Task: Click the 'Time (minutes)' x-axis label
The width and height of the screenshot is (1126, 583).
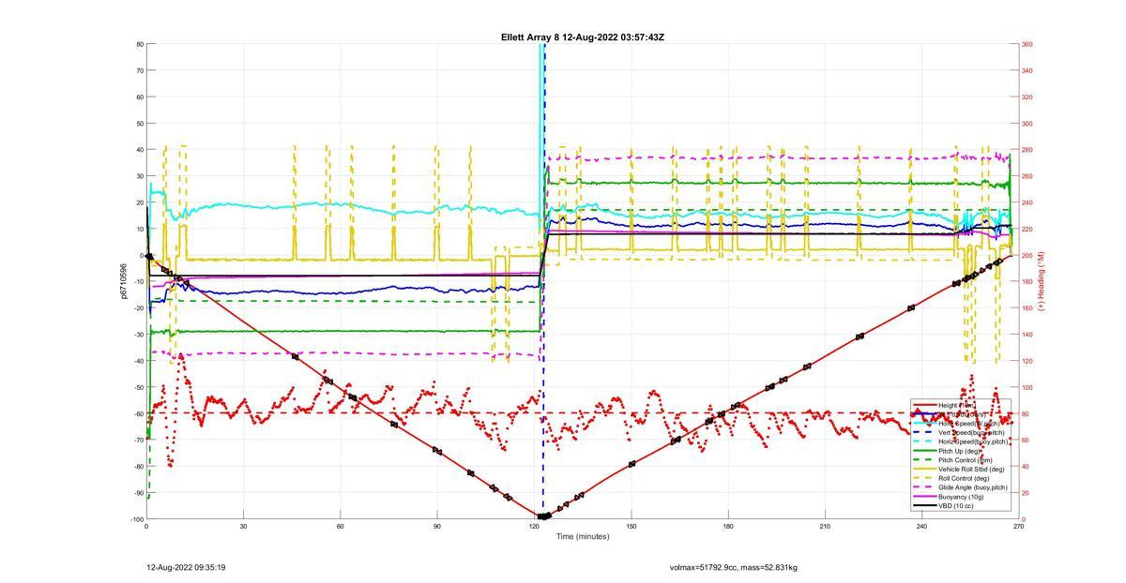Action: pos(582,536)
